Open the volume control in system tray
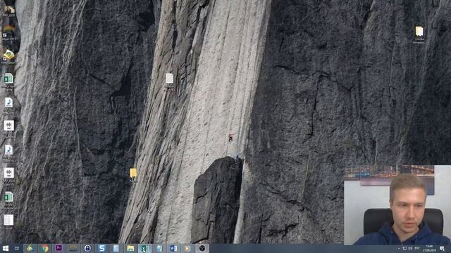The width and height of the screenshot is (451, 253). pyautogui.click(x=410, y=248)
